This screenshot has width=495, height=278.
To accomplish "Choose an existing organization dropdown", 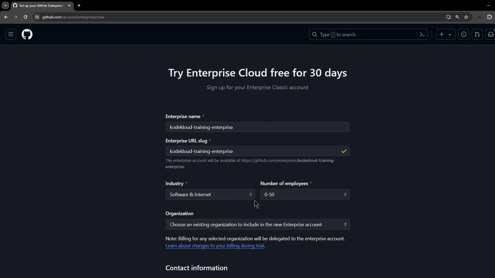I will pos(257,224).
